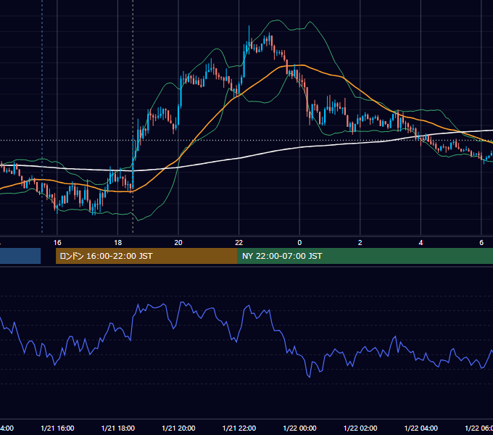Viewport: 493px width, 435px height.
Task: Select the ロンドン 16:00-22:00 JST session bar
Action: (146, 256)
